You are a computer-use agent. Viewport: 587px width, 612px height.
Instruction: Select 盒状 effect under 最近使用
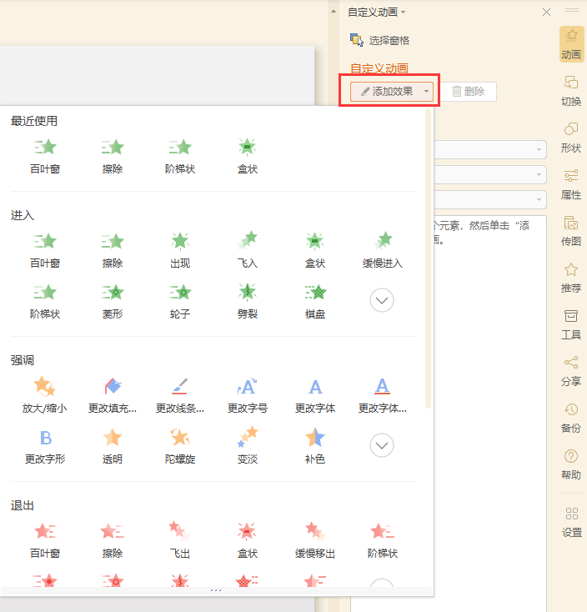(x=248, y=156)
